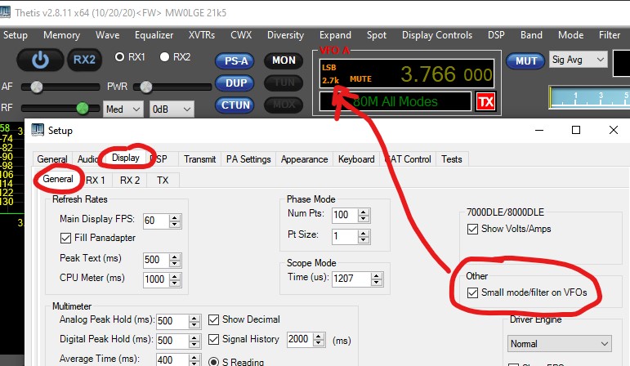
Task: Toggle the MON monitor button
Action: (284, 61)
